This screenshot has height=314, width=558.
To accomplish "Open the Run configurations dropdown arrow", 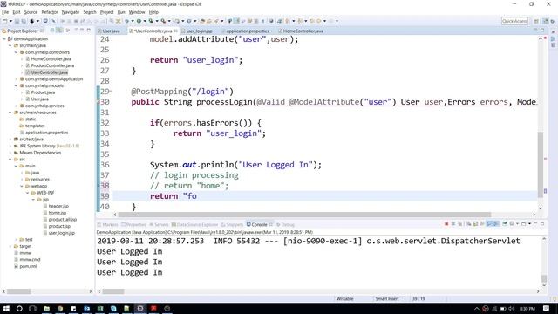I will pyautogui.click(x=145, y=21).
